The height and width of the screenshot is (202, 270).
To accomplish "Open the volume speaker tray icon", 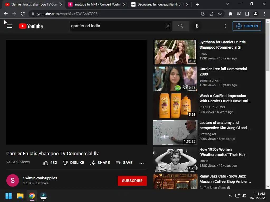I will point(244,196).
